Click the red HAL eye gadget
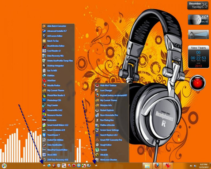The height and width of the screenshot is (169, 211). (197, 82)
